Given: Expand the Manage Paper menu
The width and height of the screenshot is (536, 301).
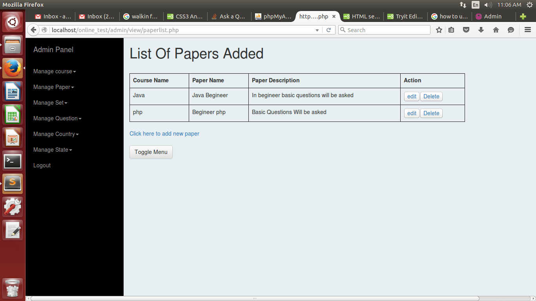Looking at the screenshot, I should click(x=53, y=87).
